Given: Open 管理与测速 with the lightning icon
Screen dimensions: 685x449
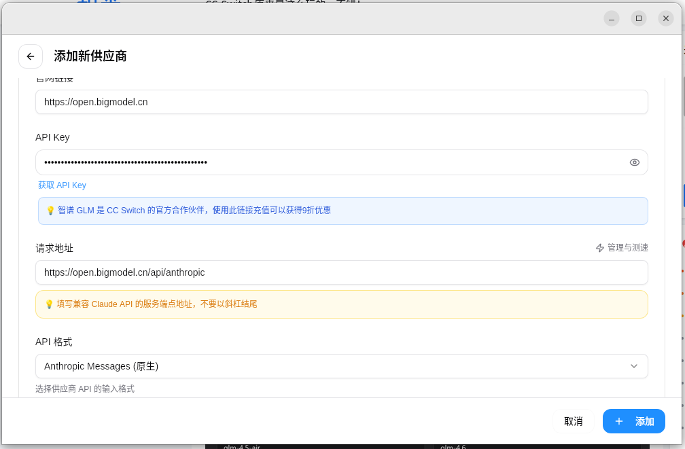Looking at the screenshot, I should [622, 248].
